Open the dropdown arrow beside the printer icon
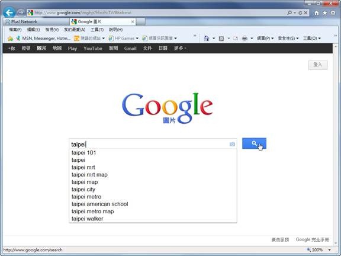 252,39
